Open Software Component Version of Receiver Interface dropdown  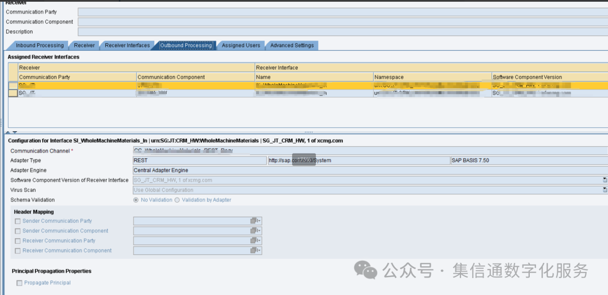(605, 180)
